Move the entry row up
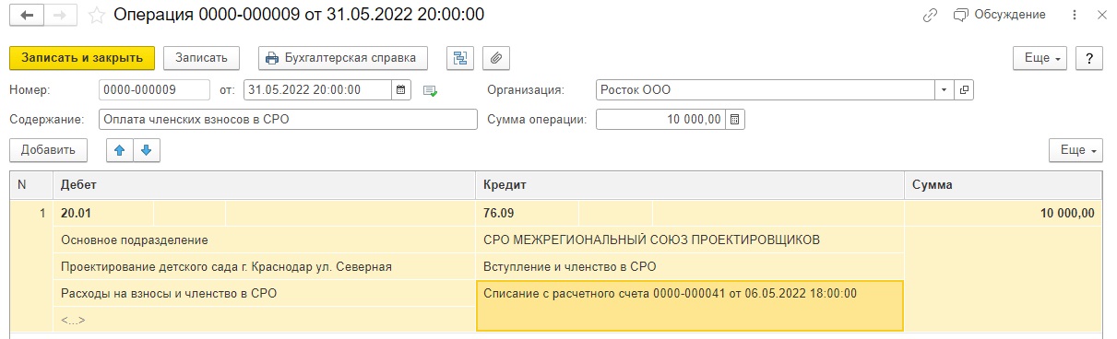Viewport: 1117px width, 339px height. click(120, 149)
